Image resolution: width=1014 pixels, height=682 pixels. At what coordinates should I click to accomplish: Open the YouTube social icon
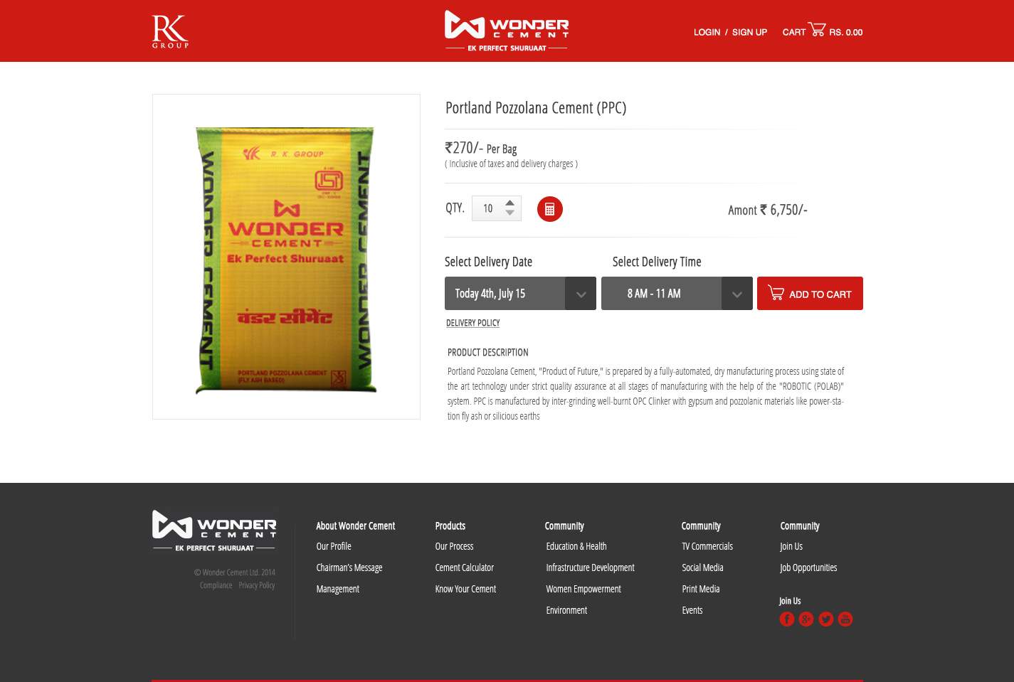pyautogui.click(x=845, y=619)
